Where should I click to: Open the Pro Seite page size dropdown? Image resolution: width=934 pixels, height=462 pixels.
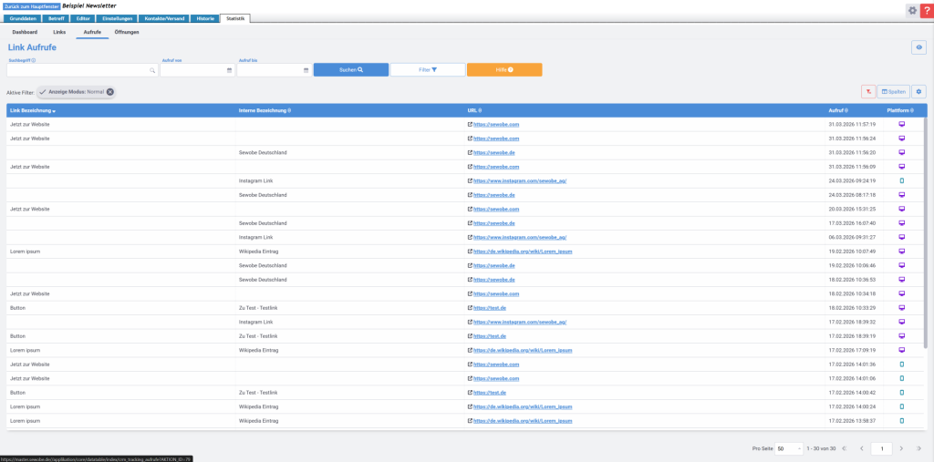[789, 448]
